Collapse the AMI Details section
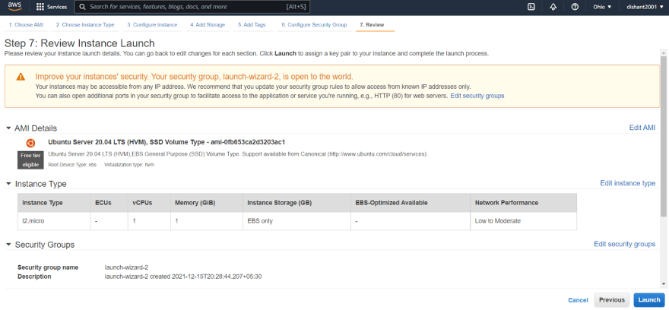 point(8,128)
